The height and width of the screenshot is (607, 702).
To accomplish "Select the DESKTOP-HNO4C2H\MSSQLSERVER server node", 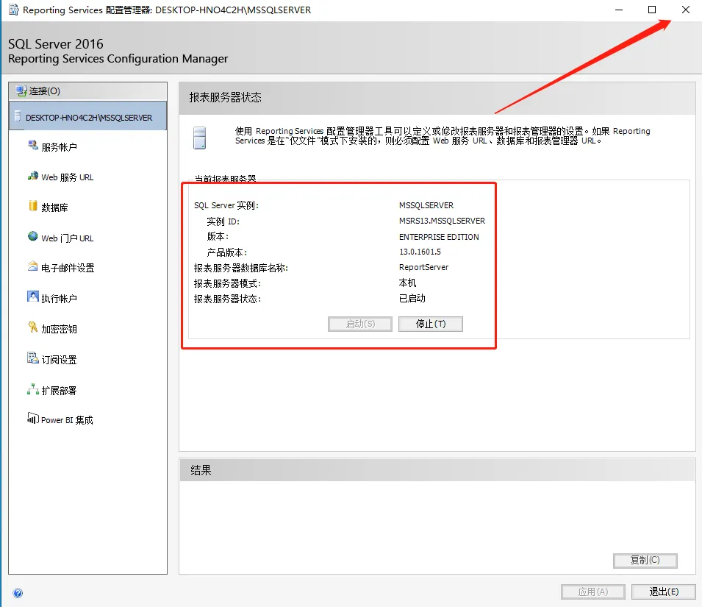I will [87, 117].
